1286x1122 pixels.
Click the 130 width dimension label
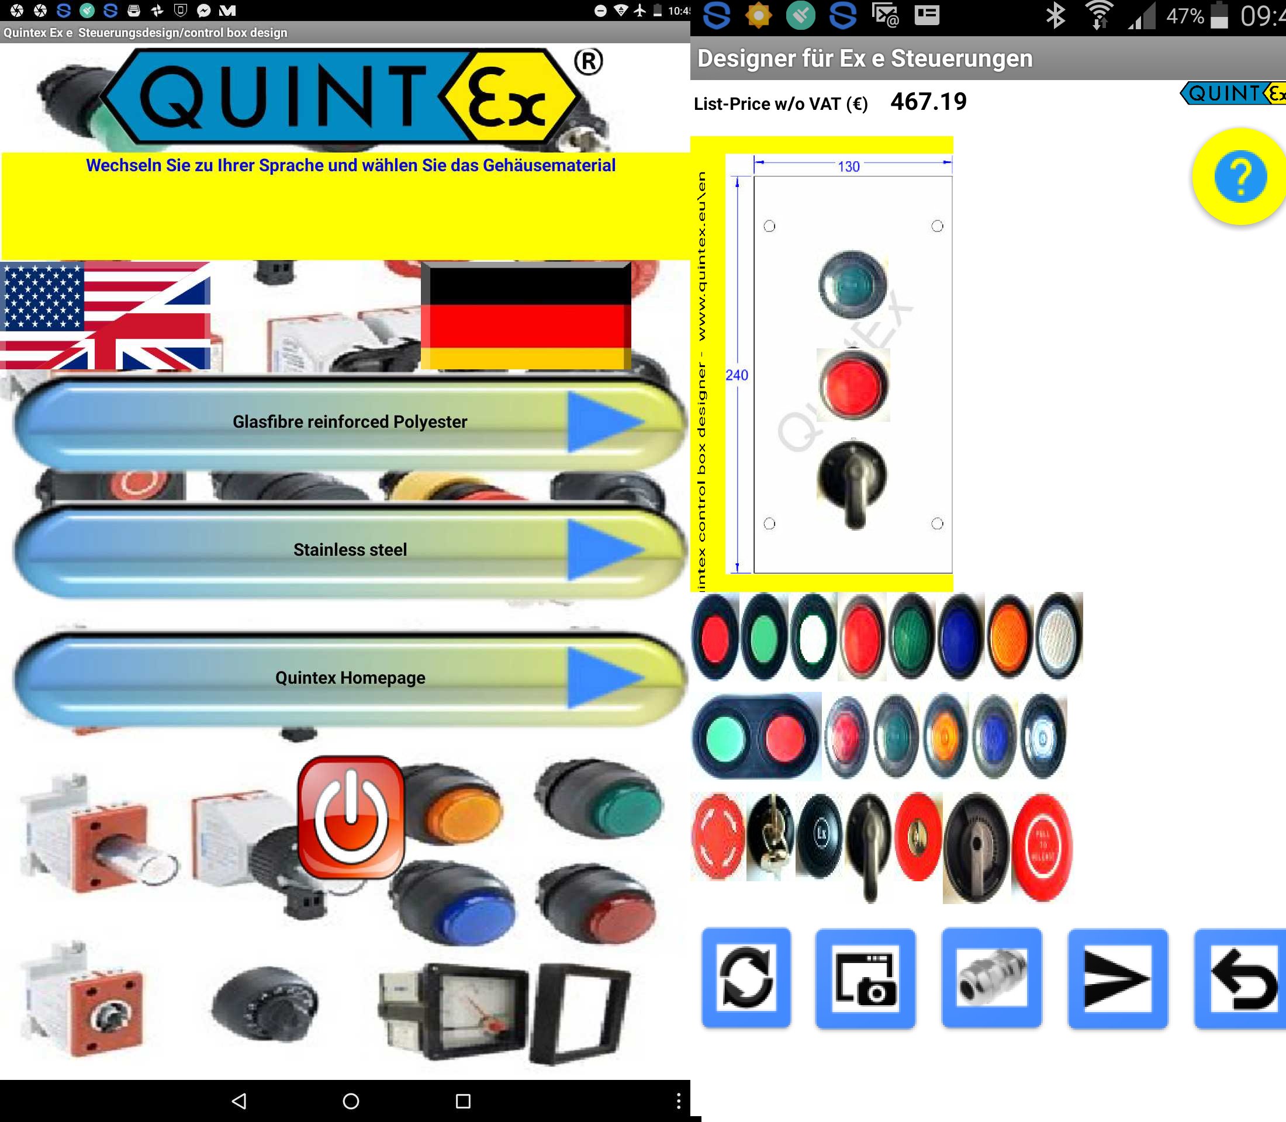(849, 167)
